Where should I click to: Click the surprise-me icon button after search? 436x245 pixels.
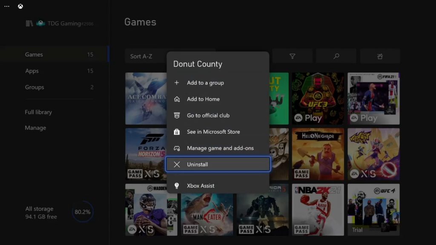(x=380, y=56)
